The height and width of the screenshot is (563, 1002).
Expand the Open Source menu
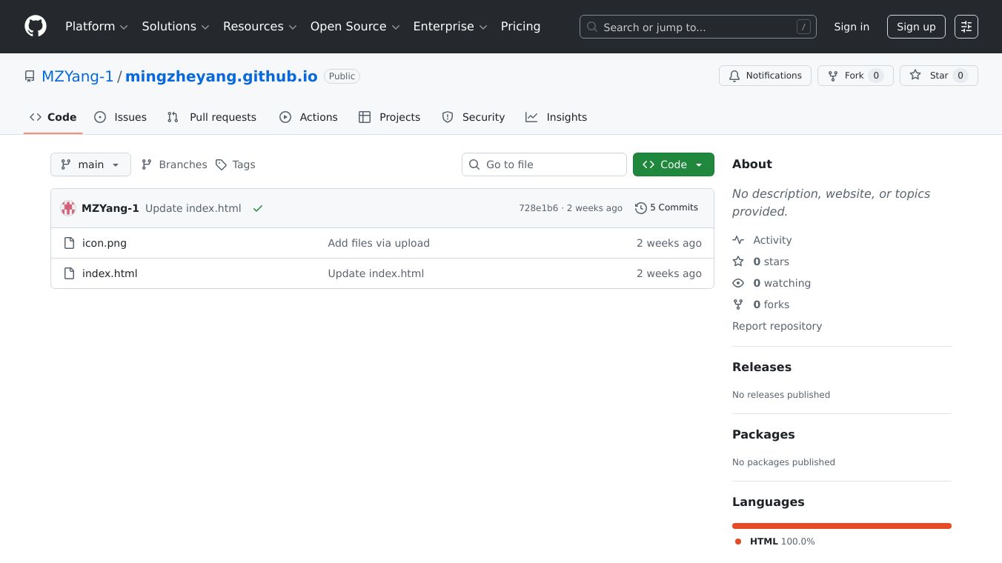point(354,27)
